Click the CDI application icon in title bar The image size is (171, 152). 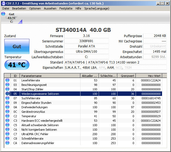tap(4, 3)
